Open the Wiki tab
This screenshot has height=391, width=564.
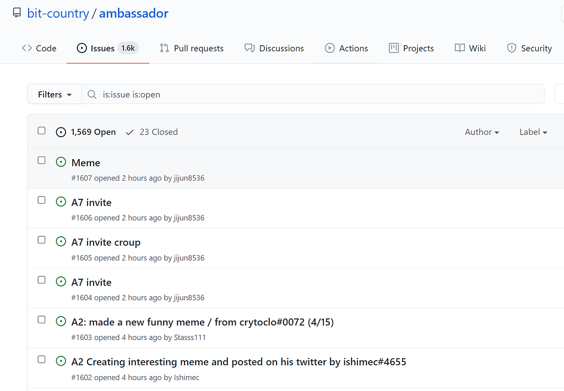pos(470,48)
